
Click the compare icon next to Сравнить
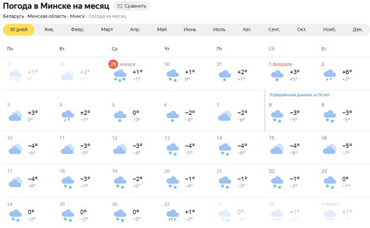point(119,6)
